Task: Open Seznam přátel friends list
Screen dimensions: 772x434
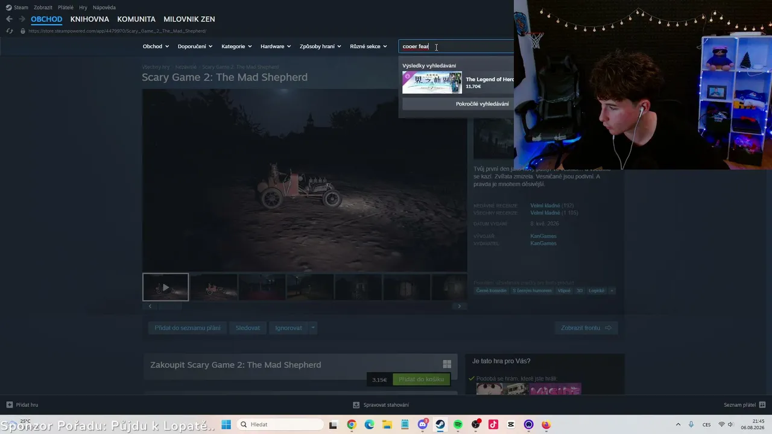Action: coord(745,405)
